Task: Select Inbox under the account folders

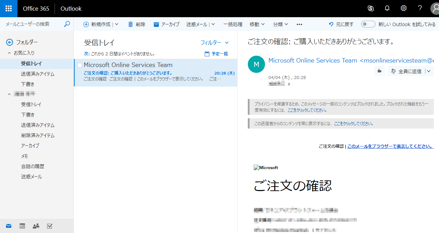Action: click(x=37, y=104)
